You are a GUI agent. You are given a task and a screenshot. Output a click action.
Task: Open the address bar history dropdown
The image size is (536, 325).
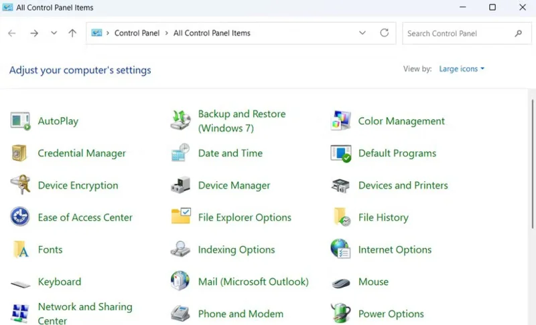point(362,33)
